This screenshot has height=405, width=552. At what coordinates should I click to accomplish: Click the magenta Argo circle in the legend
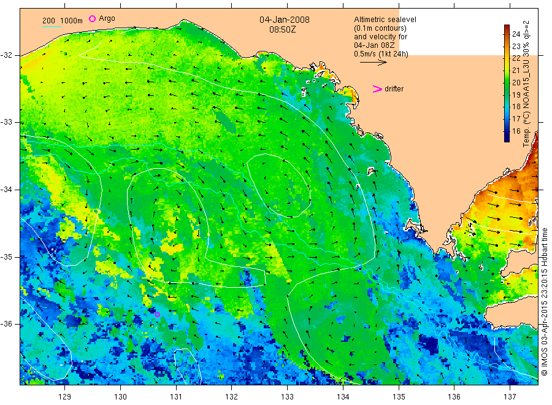click(x=92, y=18)
